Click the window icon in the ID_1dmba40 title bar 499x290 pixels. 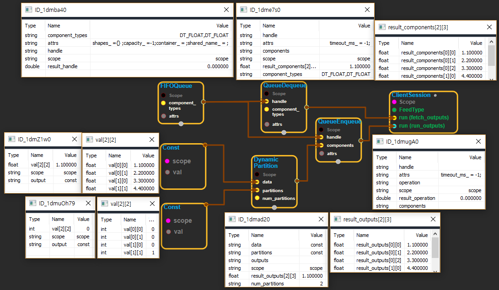point(28,10)
